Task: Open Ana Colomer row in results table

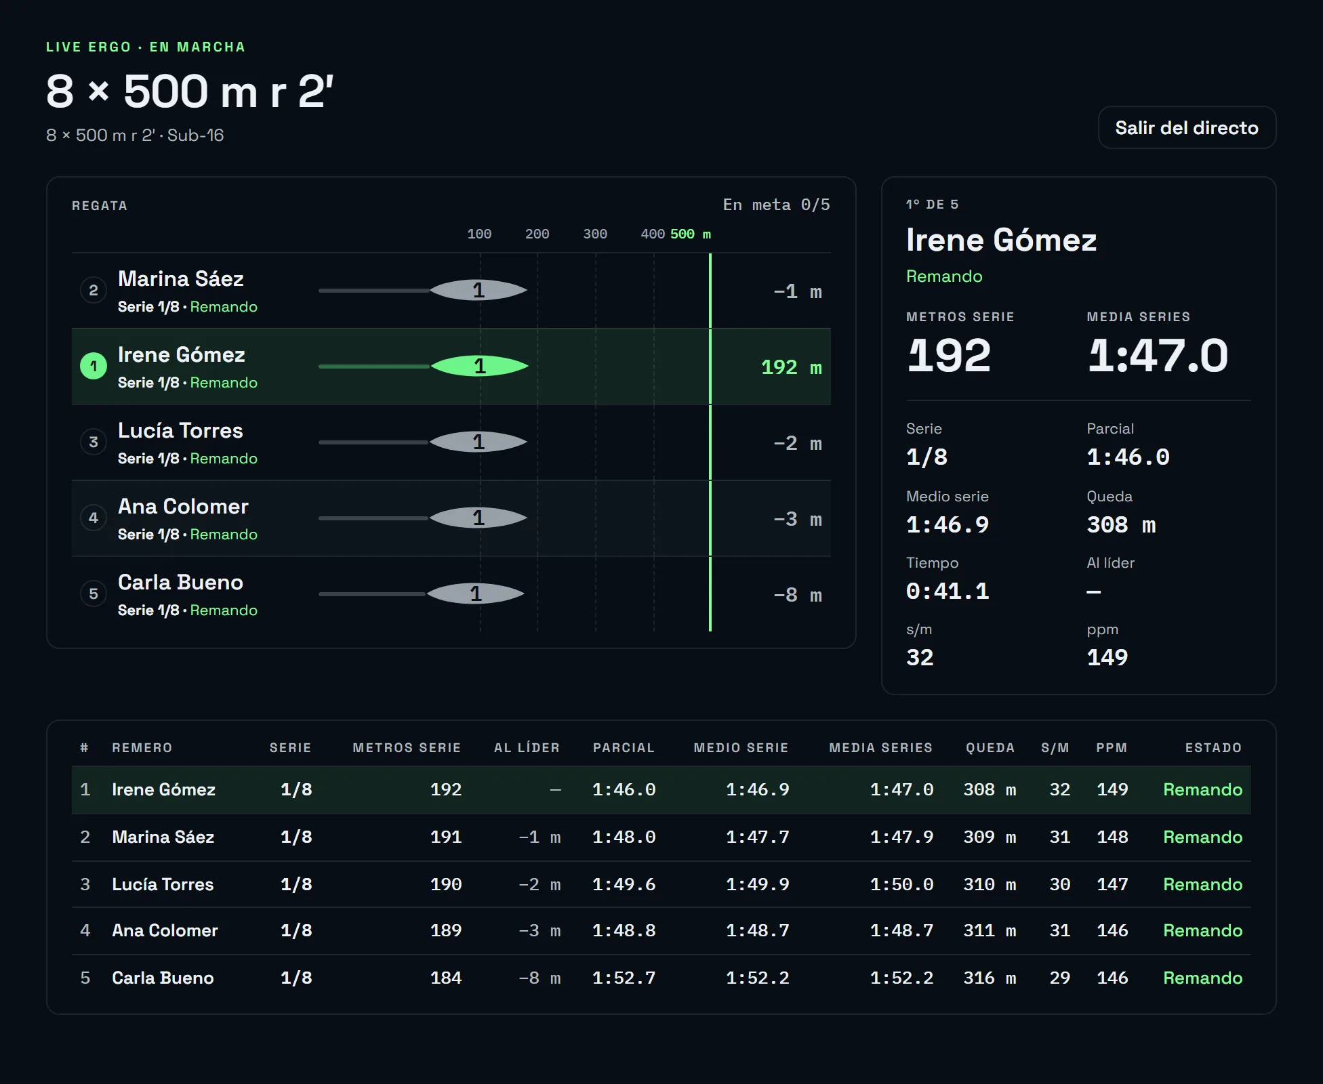Action: pos(661,931)
